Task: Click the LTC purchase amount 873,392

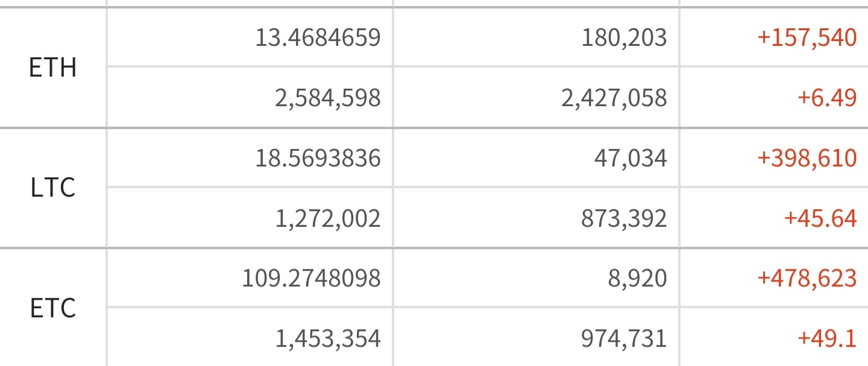Action: (x=624, y=219)
